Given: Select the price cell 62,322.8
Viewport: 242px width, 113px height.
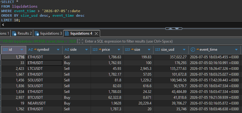Looking at the screenshot, I should [x=107, y=98].
